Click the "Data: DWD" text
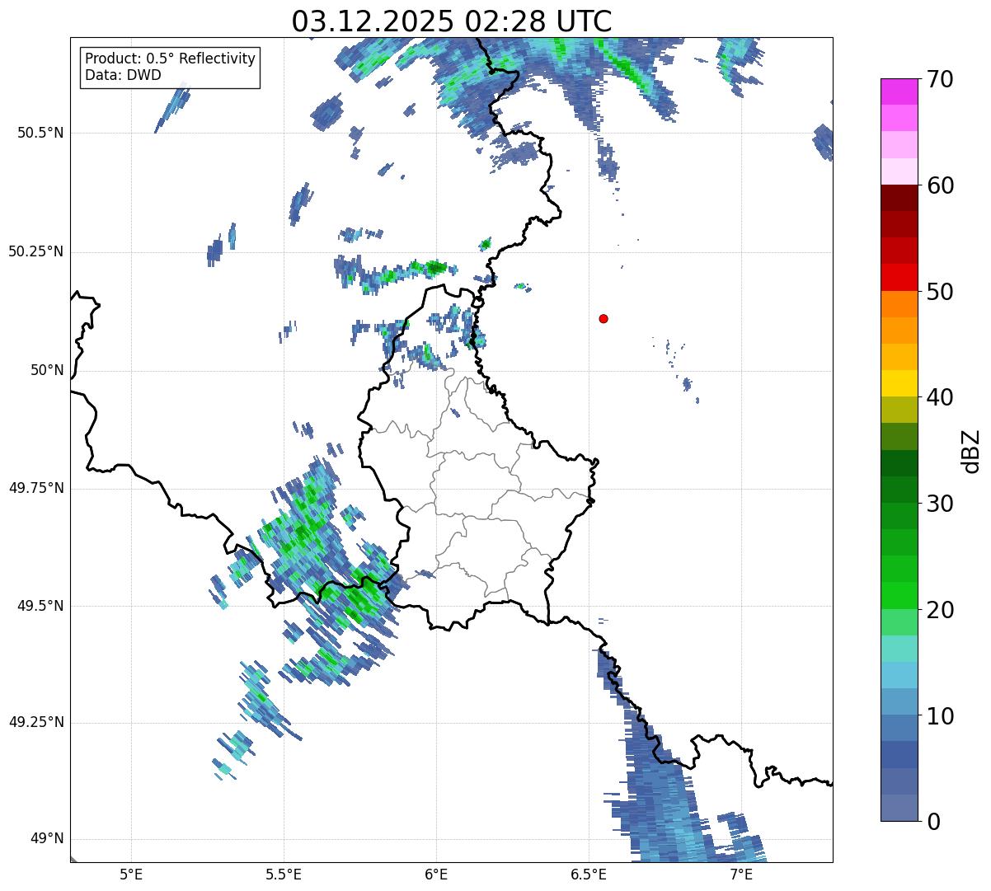 point(123,75)
